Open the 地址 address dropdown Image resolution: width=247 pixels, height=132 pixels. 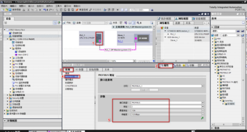coord(203,107)
